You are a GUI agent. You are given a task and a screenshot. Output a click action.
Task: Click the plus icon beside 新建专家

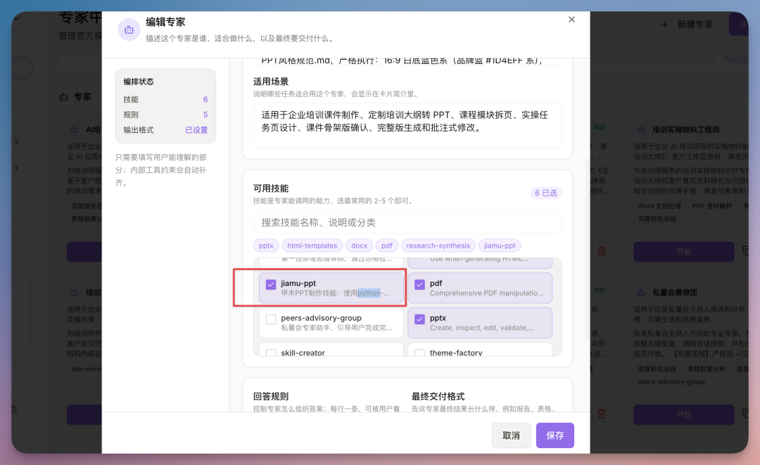click(x=664, y=24)
